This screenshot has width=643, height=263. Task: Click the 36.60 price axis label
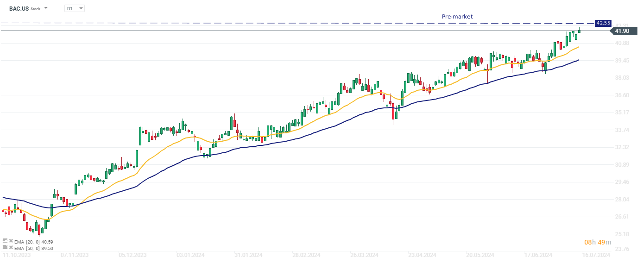(622, 95)
